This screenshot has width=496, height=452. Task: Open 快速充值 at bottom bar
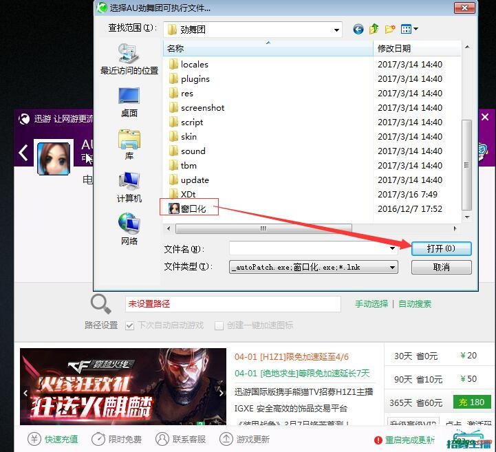(x=53, y=440)
